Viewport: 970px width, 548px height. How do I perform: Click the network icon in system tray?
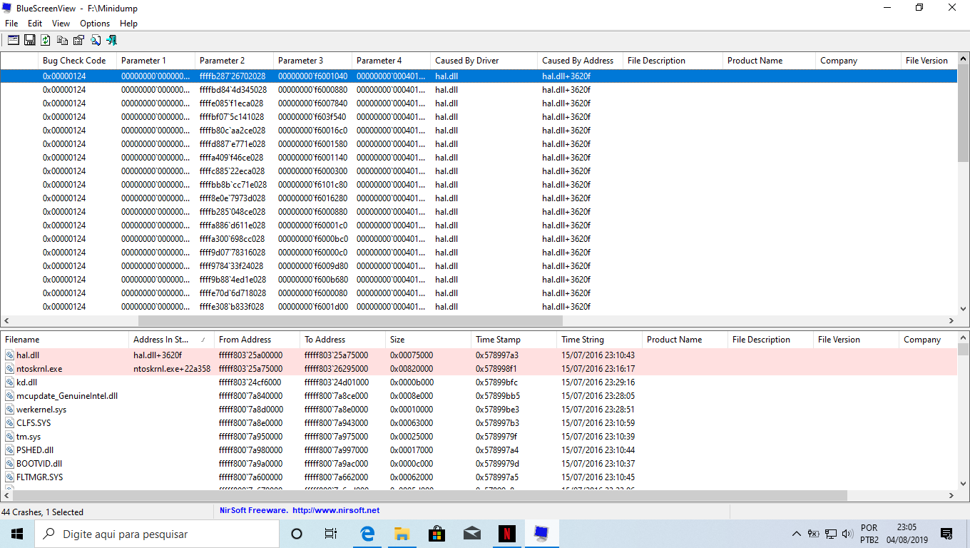(831, 534)
